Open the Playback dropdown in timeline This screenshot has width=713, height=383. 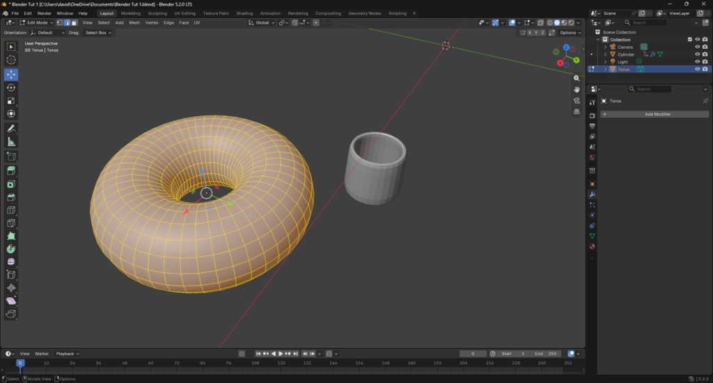pos(68,354)
